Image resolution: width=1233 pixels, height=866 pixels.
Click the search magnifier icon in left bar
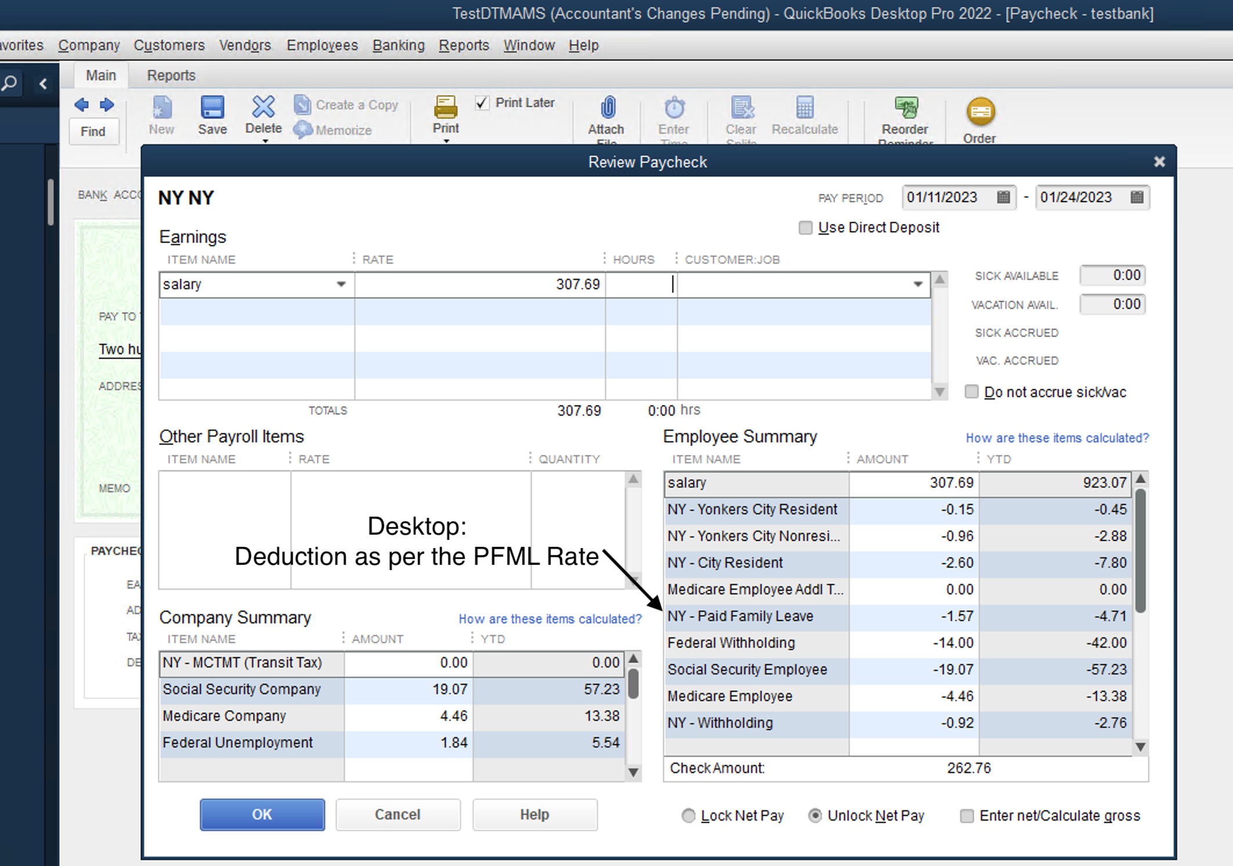[10, 83]
